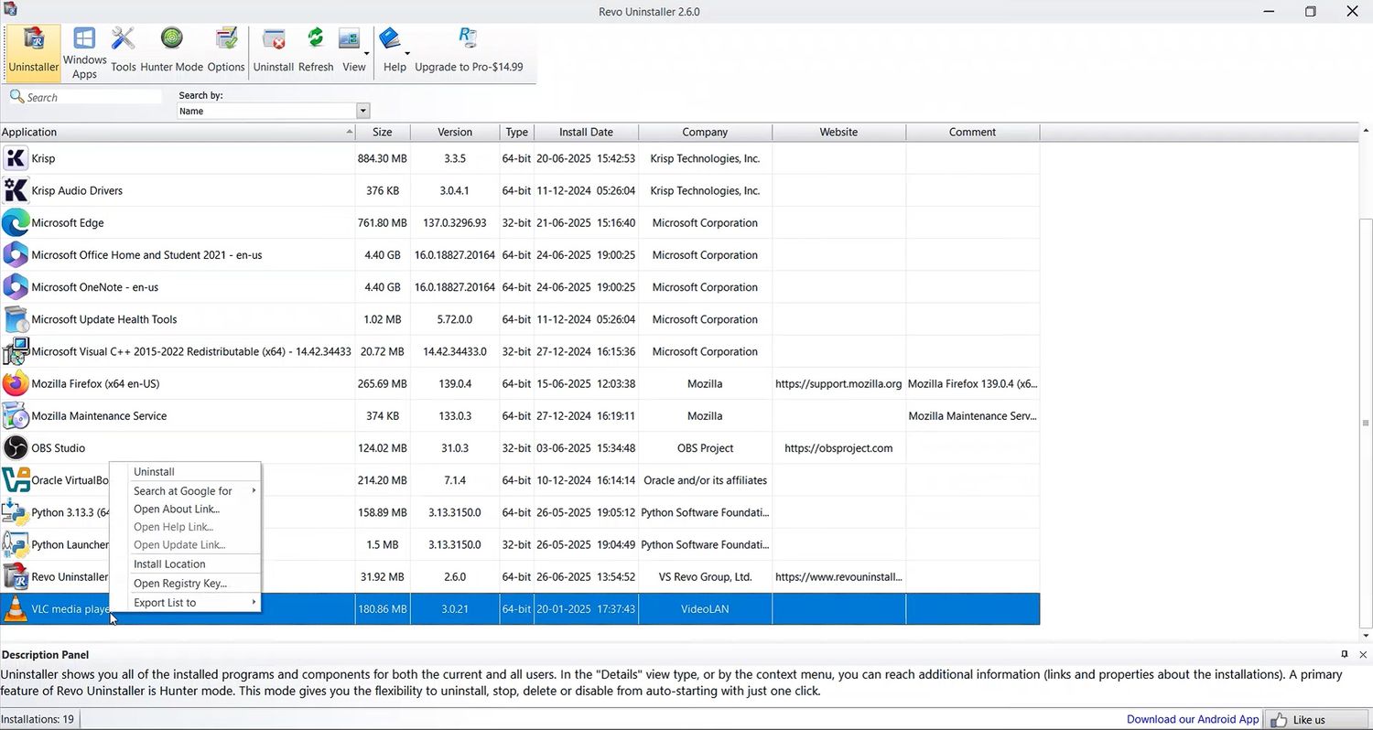Click the https://support.mozilla.org website cell
Screen dimensions: 1373x730
point(838,383)
